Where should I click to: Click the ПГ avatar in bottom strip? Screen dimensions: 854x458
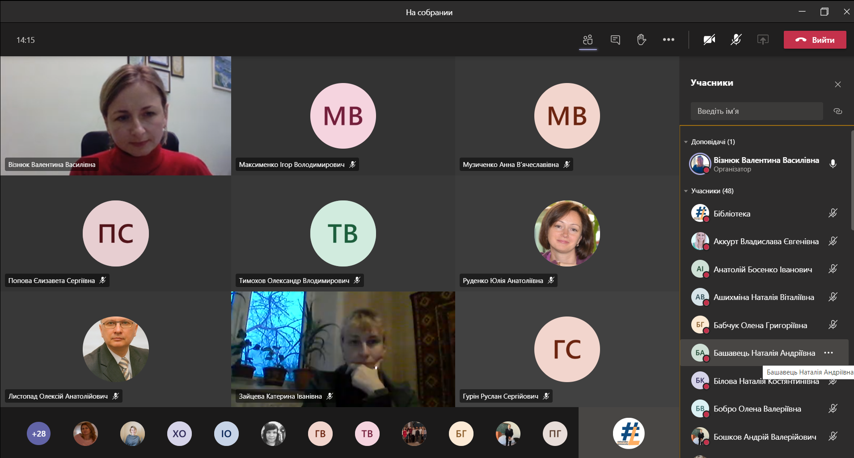click(555, 433)
